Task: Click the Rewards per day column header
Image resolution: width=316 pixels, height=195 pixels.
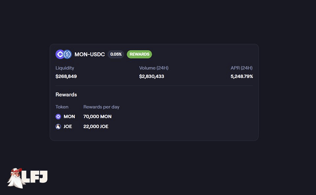Action: [x=101, y=107]
